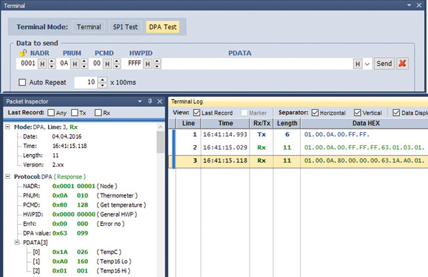428x277 pixels.
Task: Toggle PCMD hex format H button
Action: 107,64
